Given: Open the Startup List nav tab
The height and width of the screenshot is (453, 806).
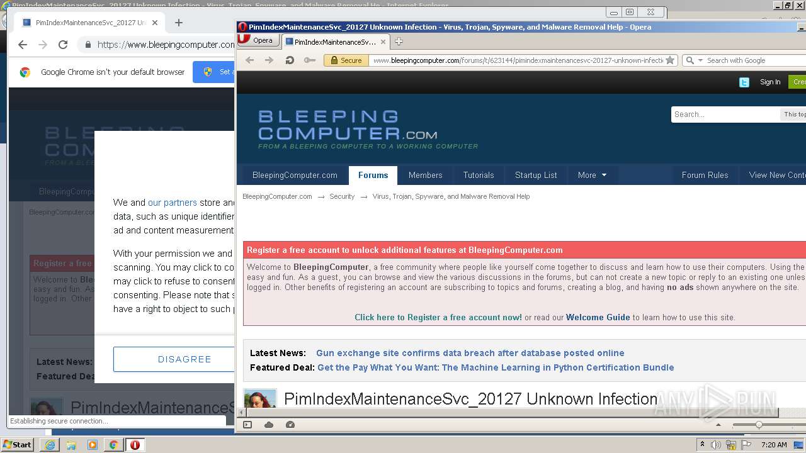Looking at the screenshot, I should click(x=536, y=175).
